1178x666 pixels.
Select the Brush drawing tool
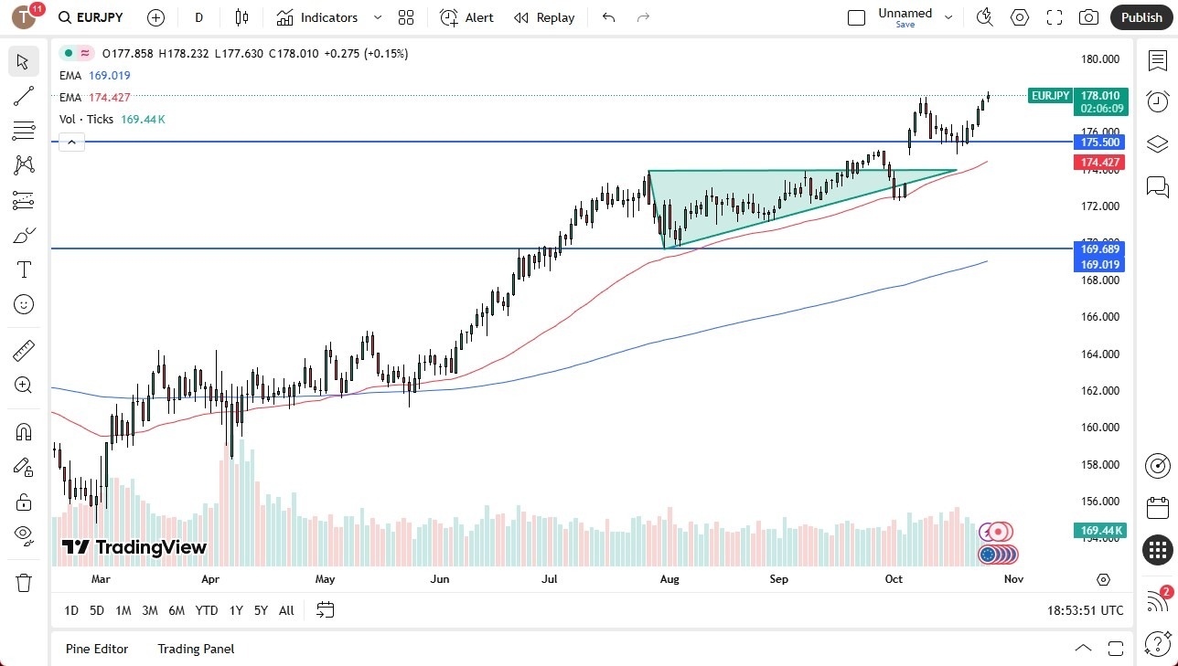[x=23, y=235]
